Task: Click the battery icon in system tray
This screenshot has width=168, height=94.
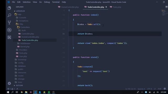Action: (150, 92)
